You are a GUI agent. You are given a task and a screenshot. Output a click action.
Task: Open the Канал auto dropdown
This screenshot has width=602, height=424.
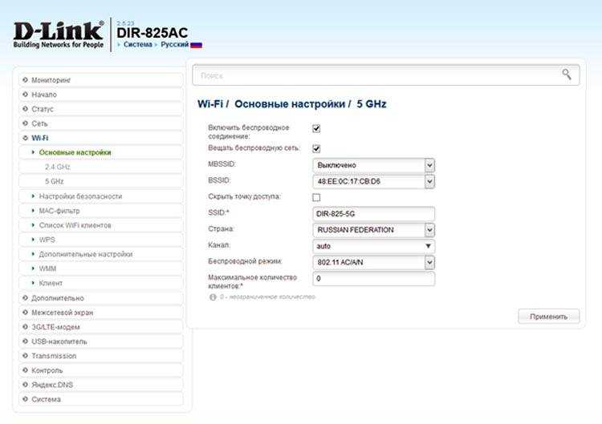point(373,246)
